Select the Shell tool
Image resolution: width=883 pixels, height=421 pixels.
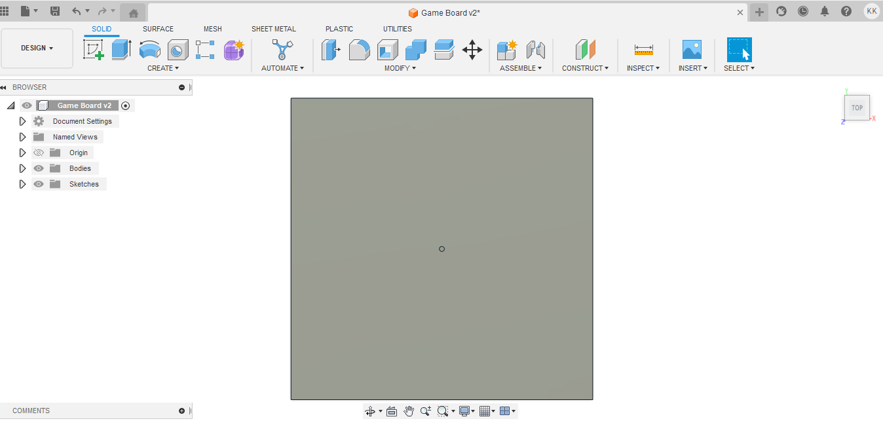pyautogui.click(x=387, y=50)
